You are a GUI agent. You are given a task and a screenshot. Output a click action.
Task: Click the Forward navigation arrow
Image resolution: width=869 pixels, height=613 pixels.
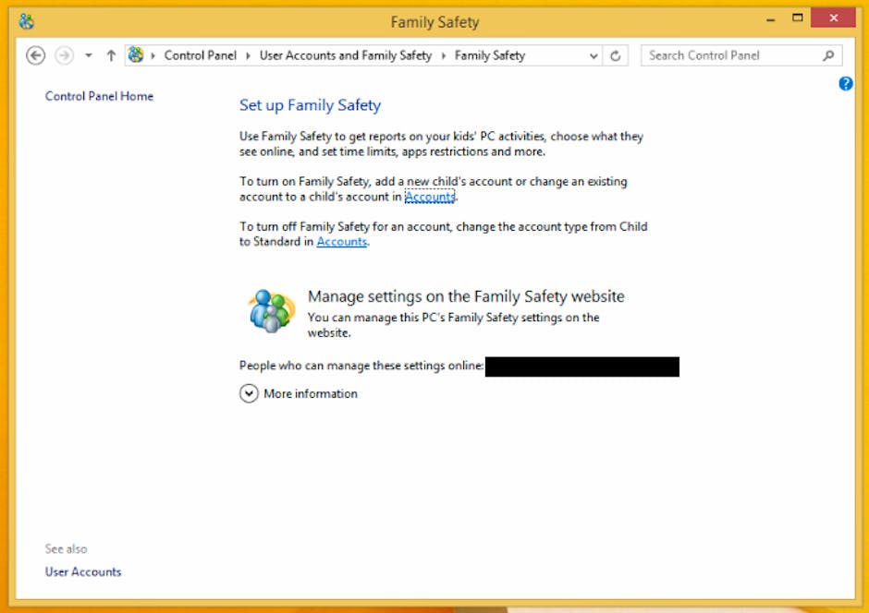64,55
